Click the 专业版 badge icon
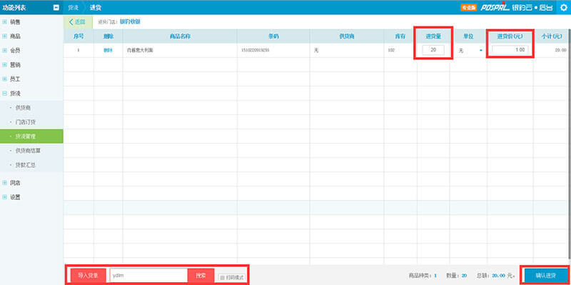 click(469, 7)
